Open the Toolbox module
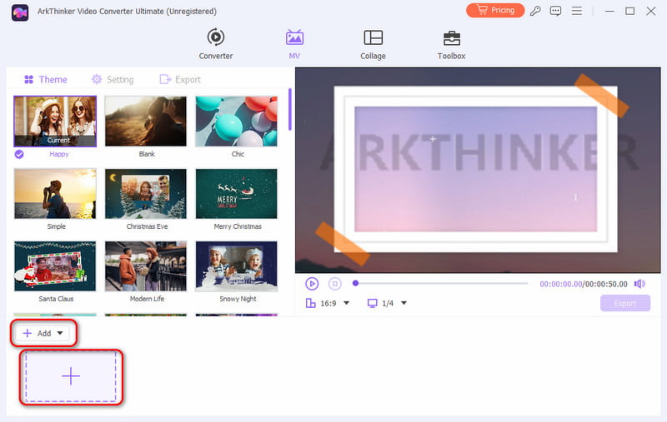 [451, 44]
